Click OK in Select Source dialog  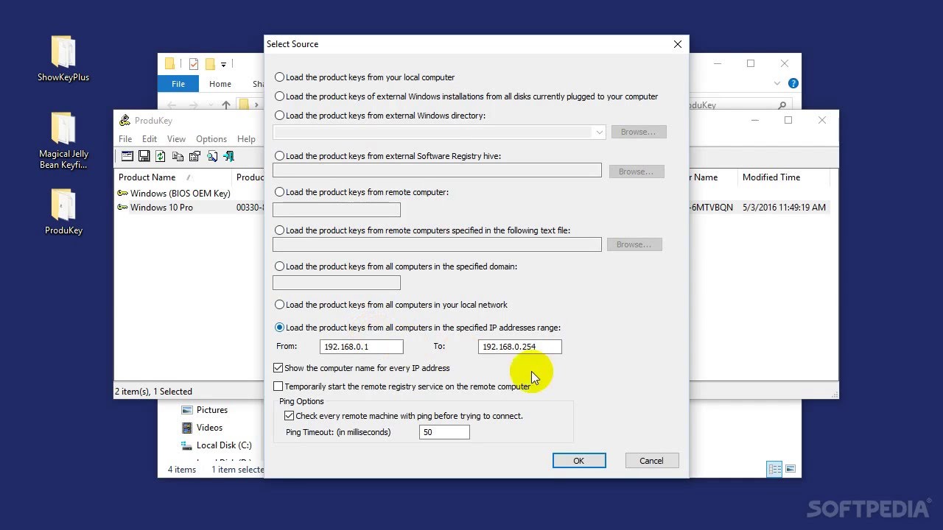pos(579,461)
